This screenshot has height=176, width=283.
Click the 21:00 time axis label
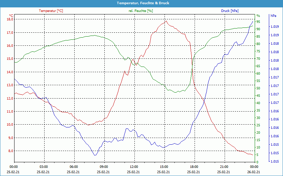pyautogui.click(x=224, y=166)
